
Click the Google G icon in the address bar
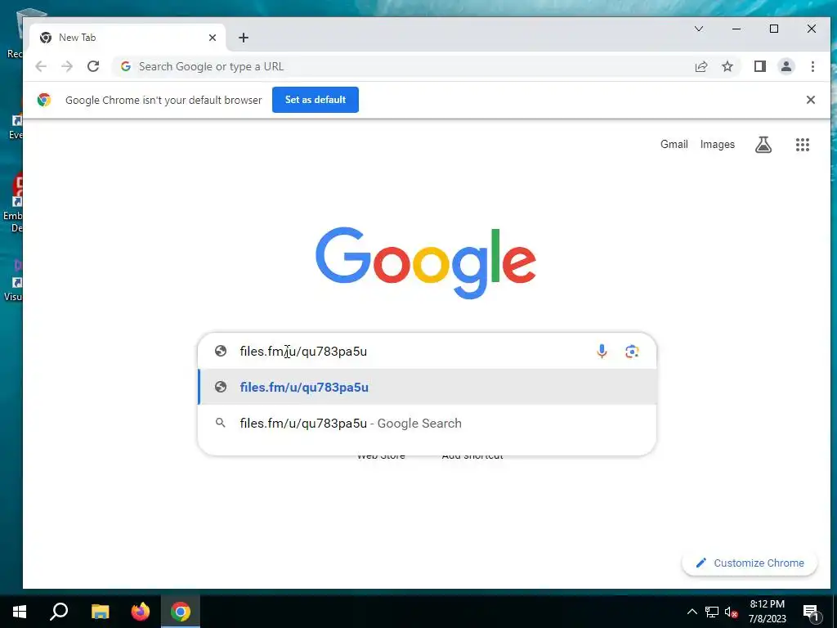click(x=126, y=66)
